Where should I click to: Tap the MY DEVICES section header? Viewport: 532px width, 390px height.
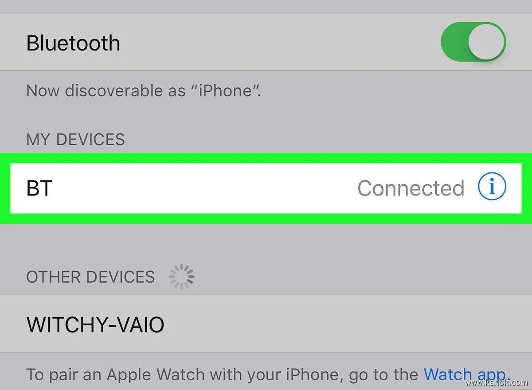tap(75, 140)
